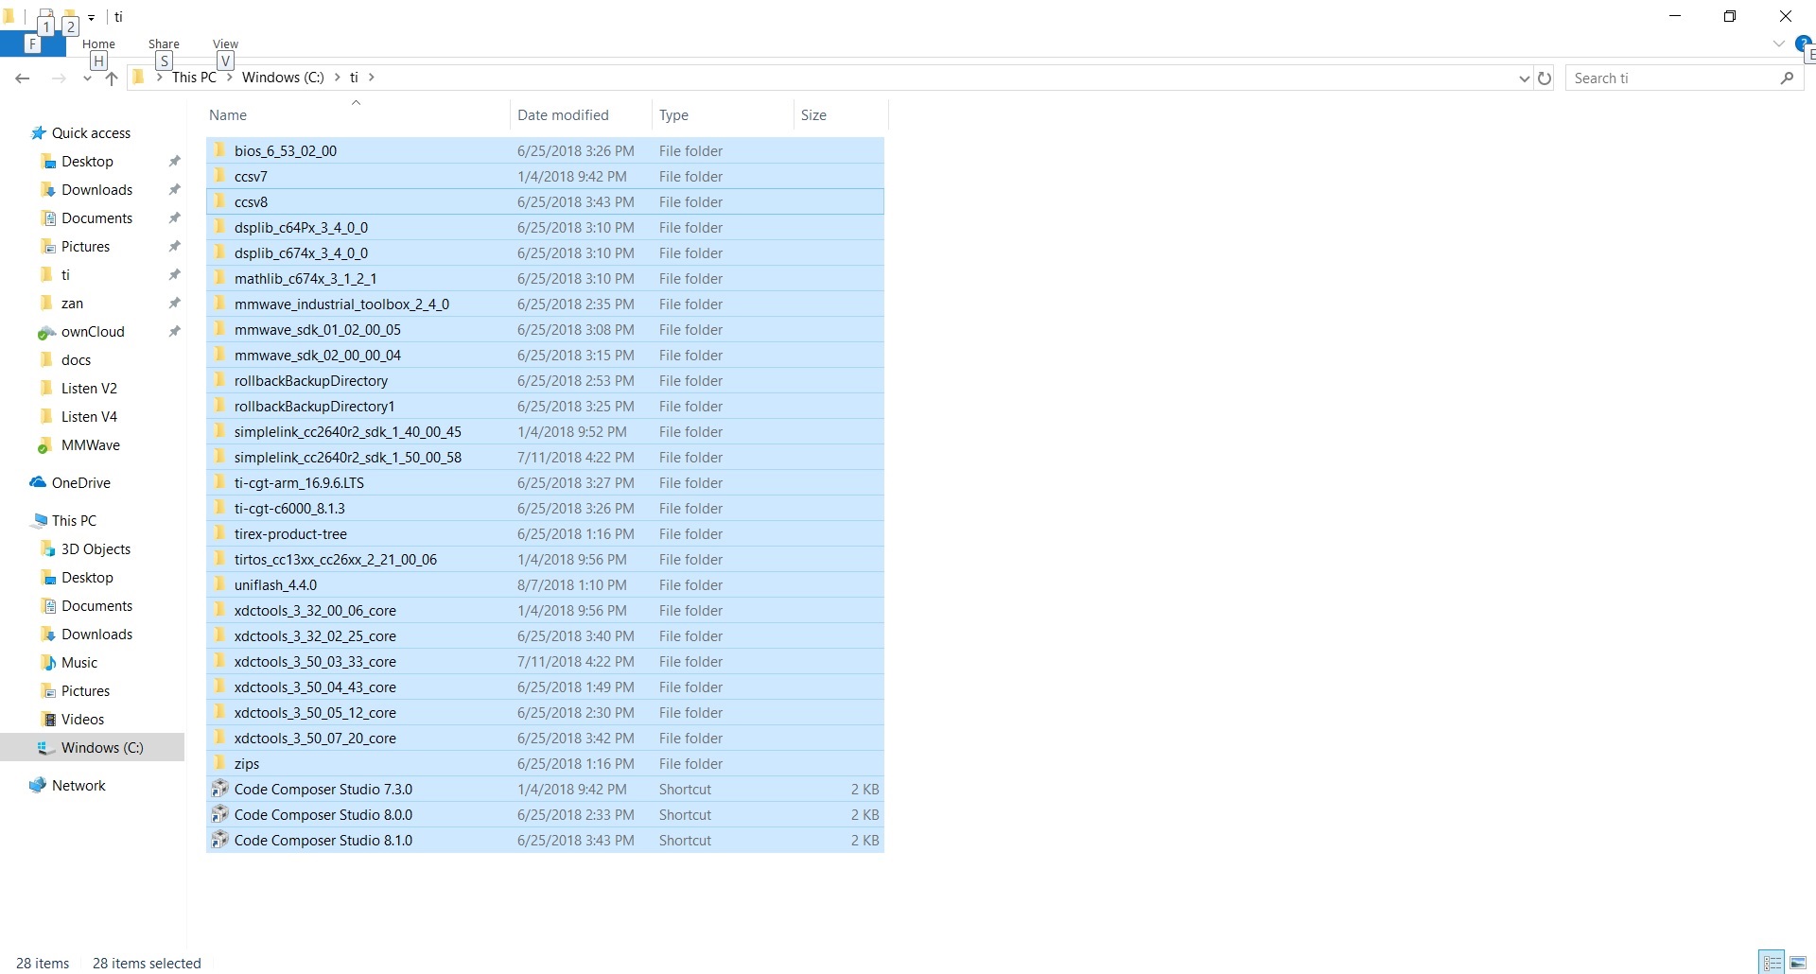
Task: Open the View ribbon tab
Action: click(225, 43)
